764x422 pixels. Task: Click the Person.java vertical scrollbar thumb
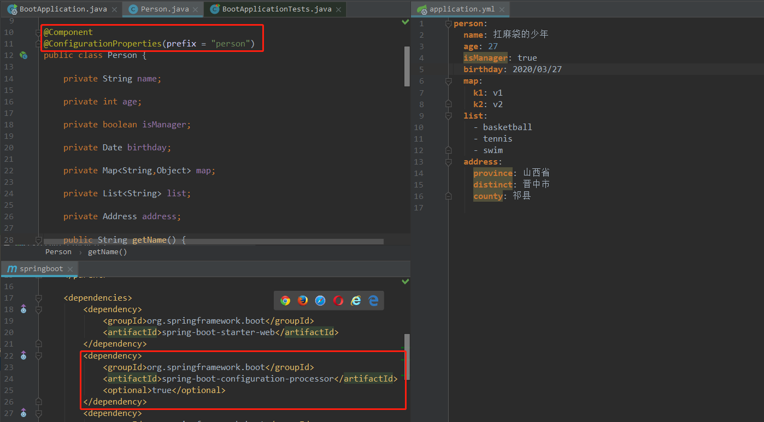click(407, 66)
